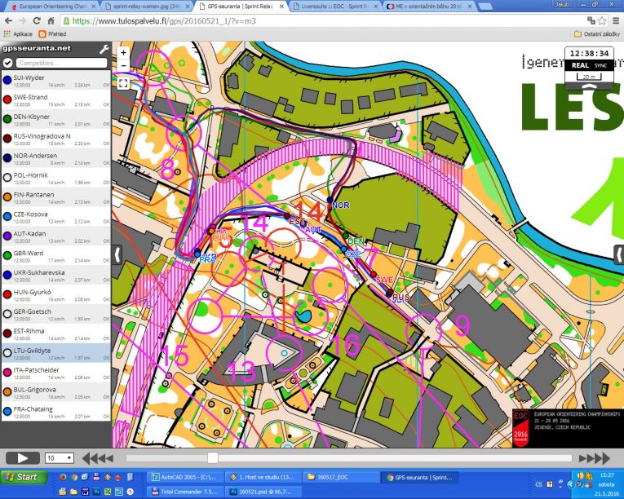Click the RUS runner marker on map
Screen dimensions: 624x499
pyautogui.click(x=390, y=294)
